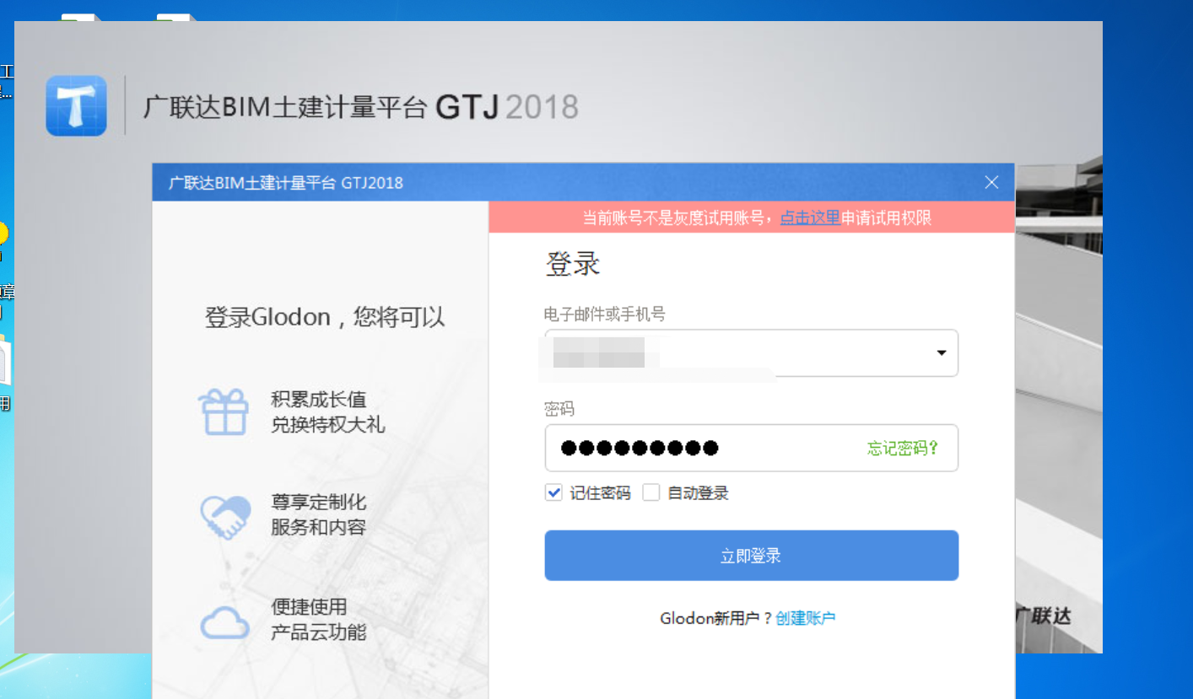Image resolution: width=1193 pixels, height=699 pixels.
Task: Close the login dialog with the X
Action: pyautogui.click(x=992, y=182)
